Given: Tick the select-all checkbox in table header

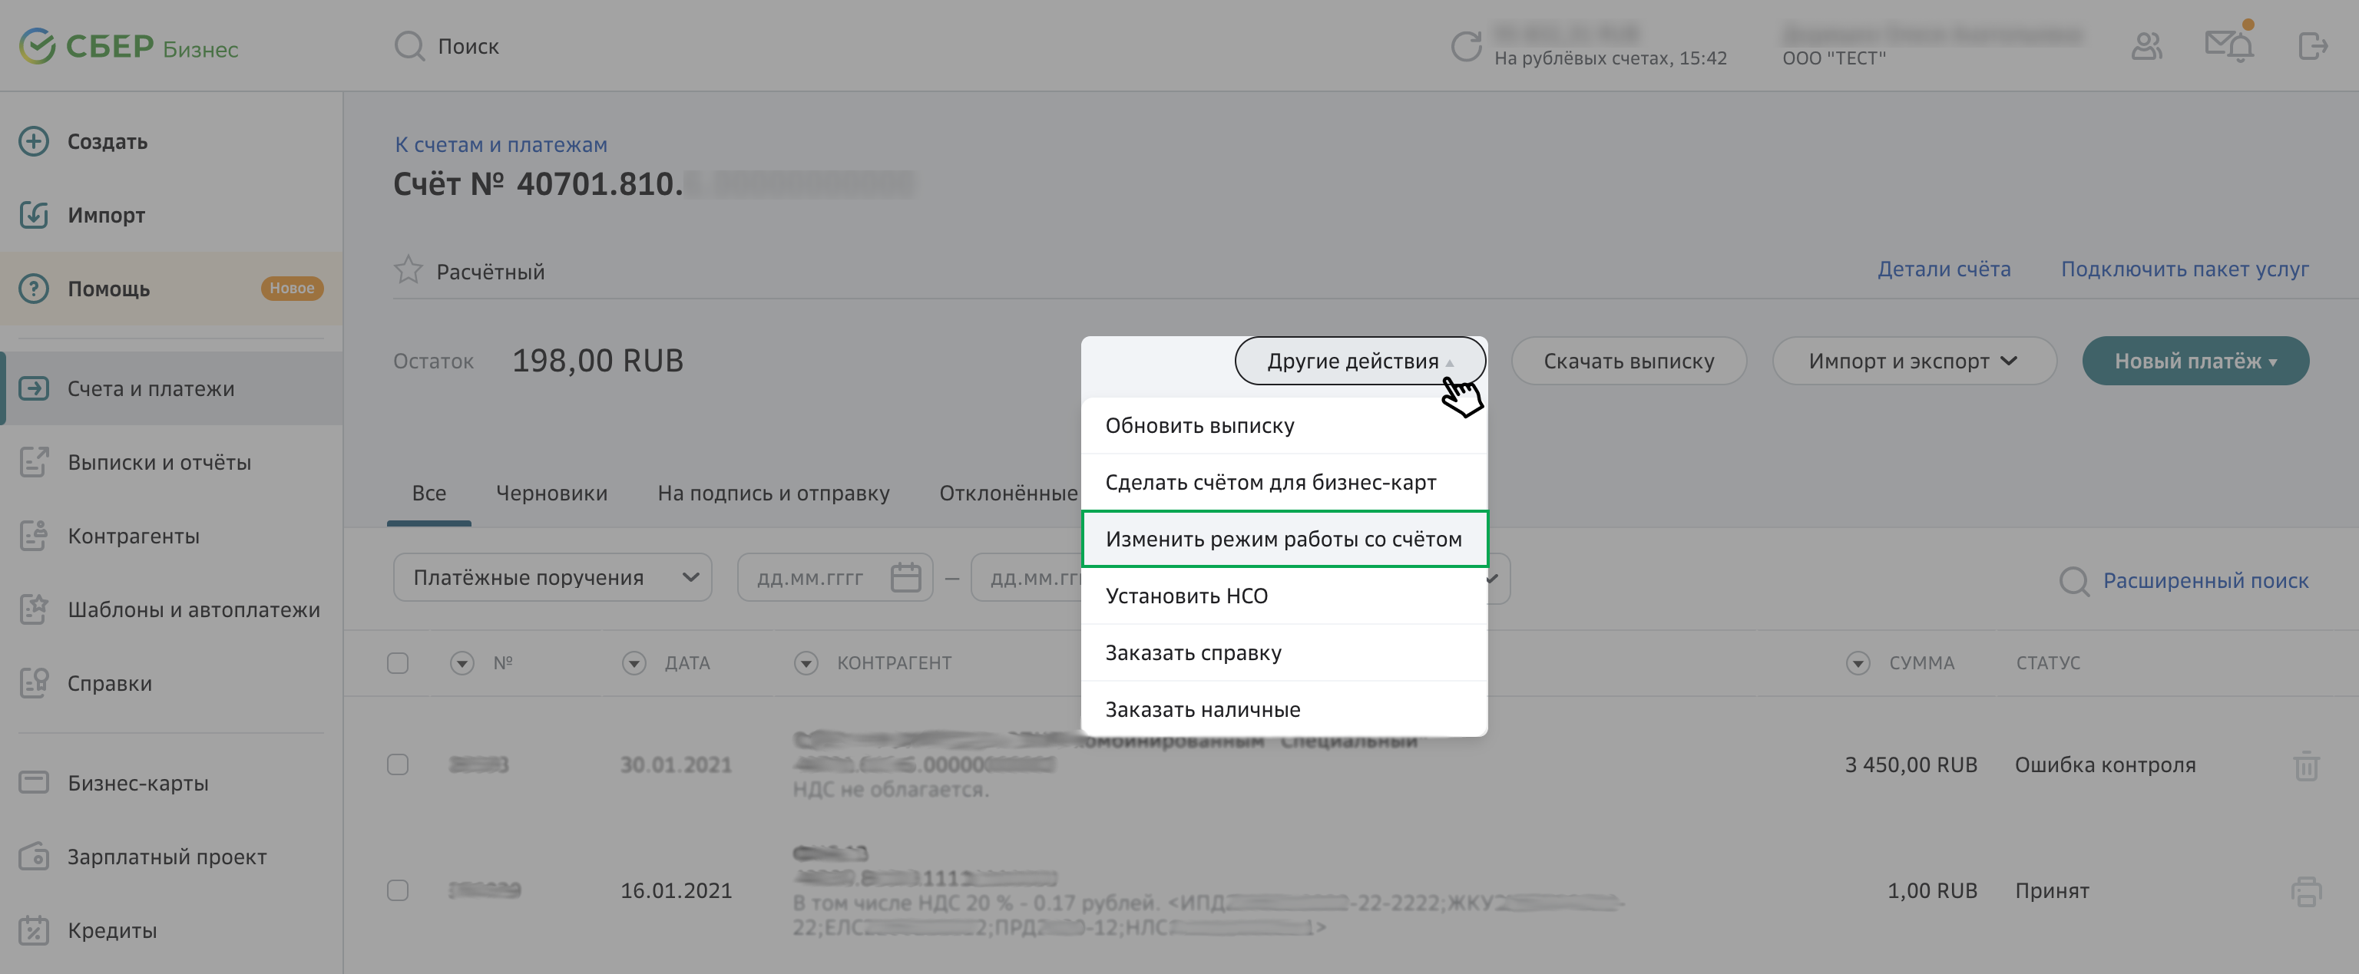Looking at the screenshot, I should click(398, 662).
